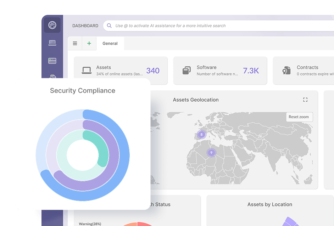Click the Contracts card document icon
The height and width of the screenshot is (226, 334).
click(286, 70)
